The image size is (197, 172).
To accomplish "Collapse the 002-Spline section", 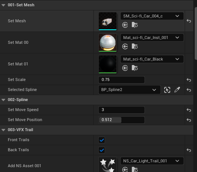I will (x=3, y=100).
